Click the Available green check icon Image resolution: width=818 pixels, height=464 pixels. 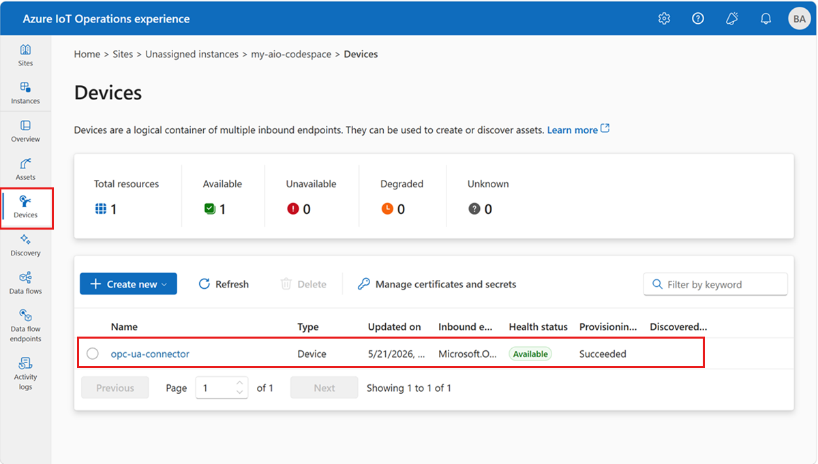coord(209,209)
